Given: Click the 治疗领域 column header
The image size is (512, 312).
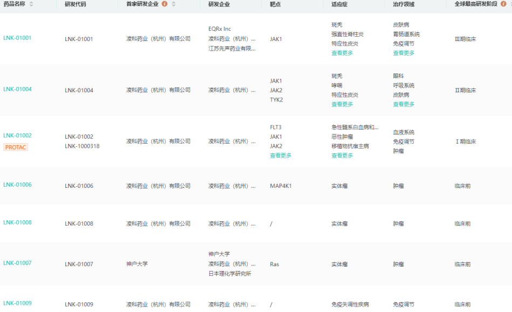Looking at the screenshot, I should pos(404,4).
